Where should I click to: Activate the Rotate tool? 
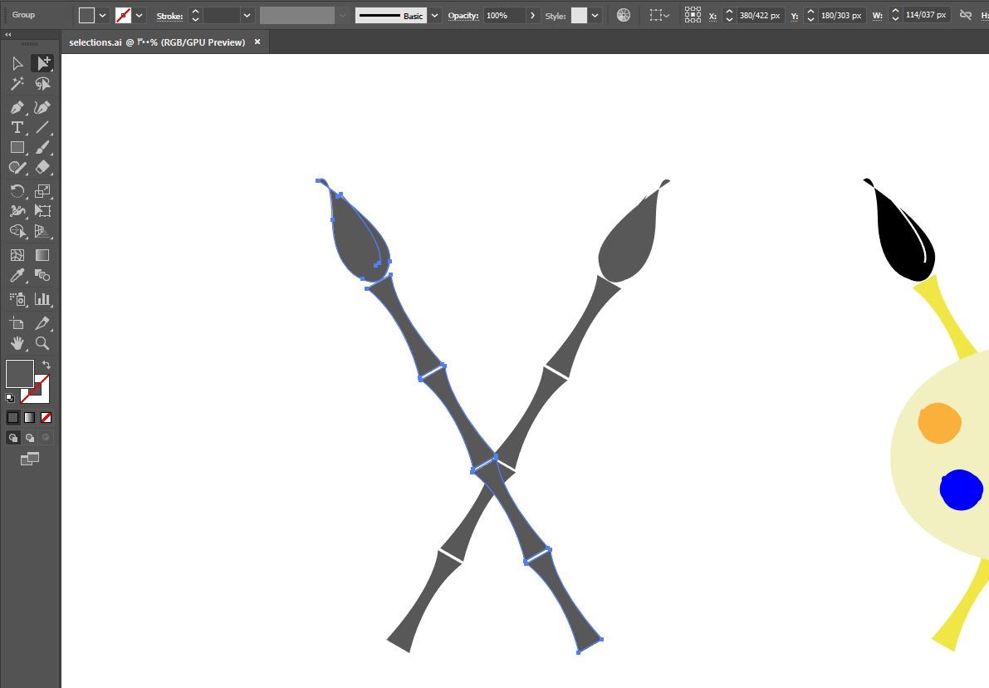[17, 190]
